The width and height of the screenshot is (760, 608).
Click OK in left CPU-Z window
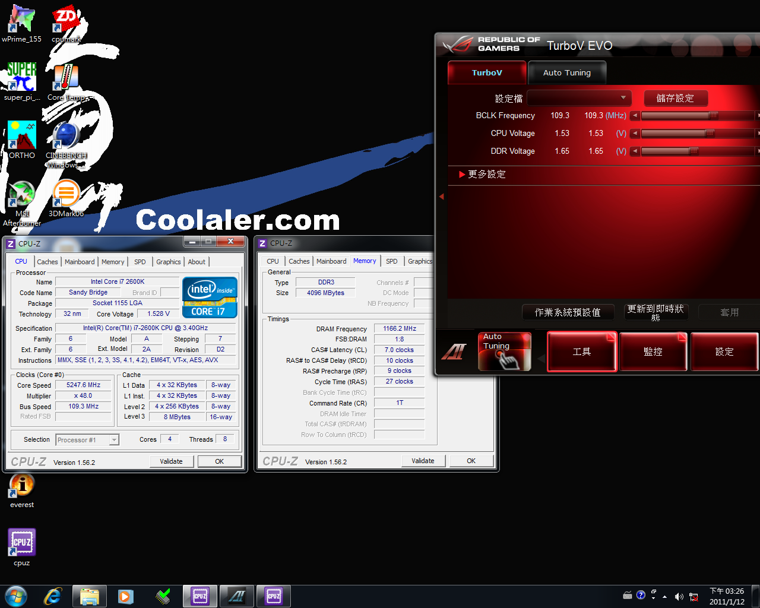[x=220, y=461]
